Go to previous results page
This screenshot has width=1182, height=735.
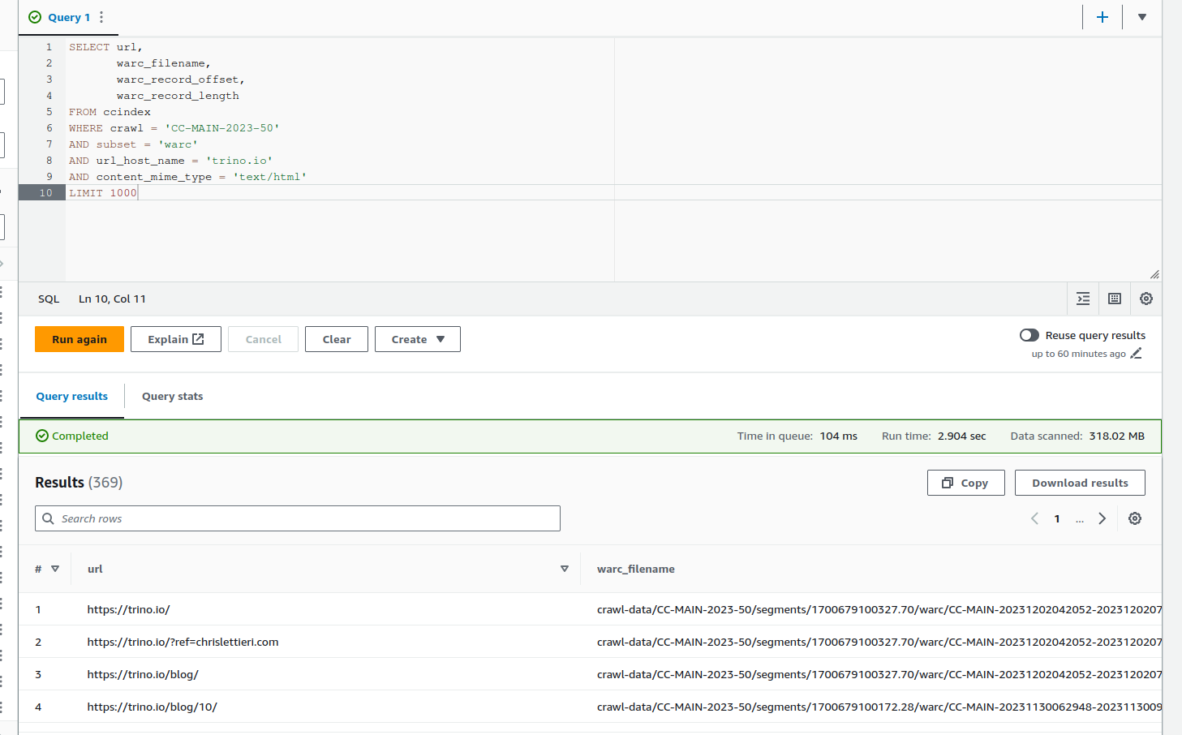pos(1034,518)
